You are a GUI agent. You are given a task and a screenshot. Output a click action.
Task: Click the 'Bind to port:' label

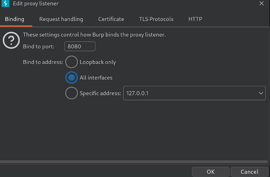39,46
